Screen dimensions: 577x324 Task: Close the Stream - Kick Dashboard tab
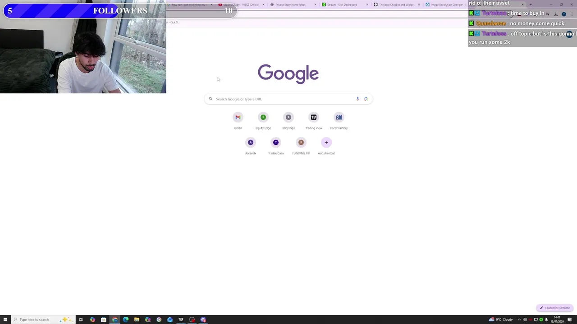click(367, 4)
